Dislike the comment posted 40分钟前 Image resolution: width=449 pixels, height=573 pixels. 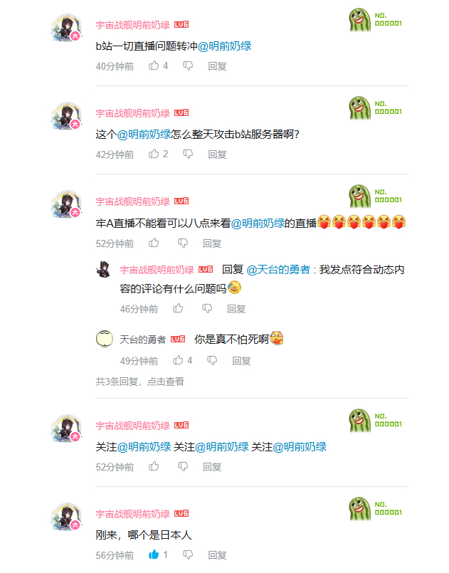coord(188,65)
